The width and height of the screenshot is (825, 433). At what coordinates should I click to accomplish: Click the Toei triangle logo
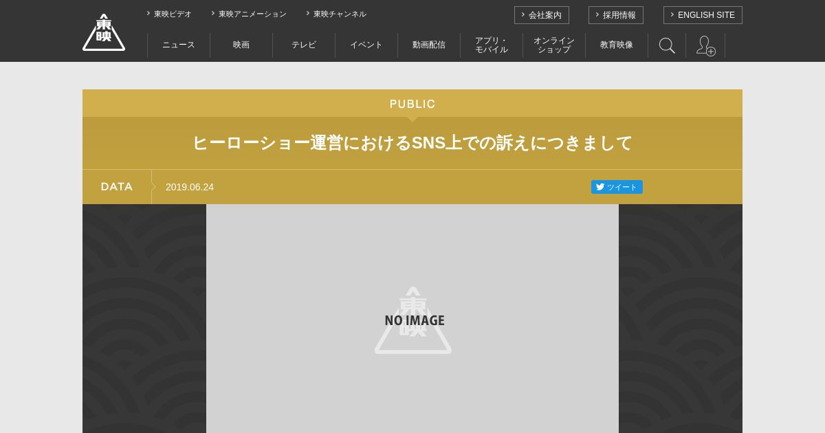click(x=104, y=32)
